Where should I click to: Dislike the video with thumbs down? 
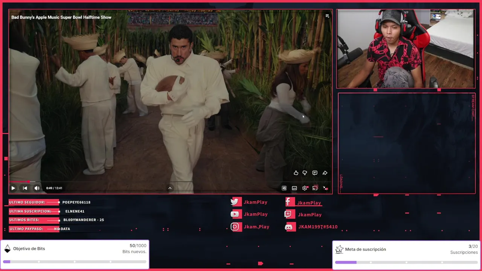(305, 173)
